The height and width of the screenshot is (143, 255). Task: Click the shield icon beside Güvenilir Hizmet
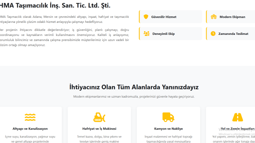[146, 17]
